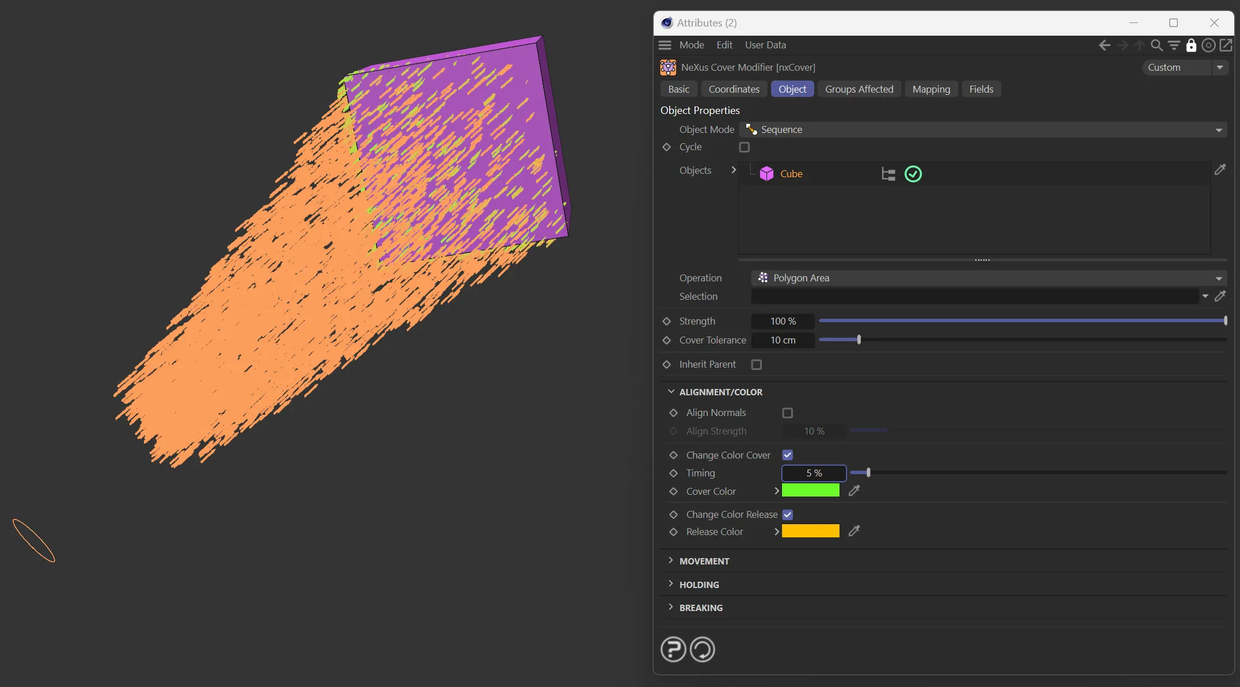Expand the MOVEMENT section
Viewport: 1240px width, 687px height.
704,561
